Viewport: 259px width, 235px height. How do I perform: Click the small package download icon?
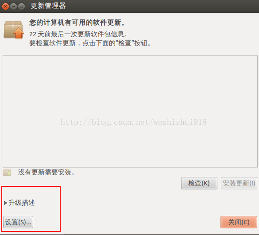(x=7, y=173)
